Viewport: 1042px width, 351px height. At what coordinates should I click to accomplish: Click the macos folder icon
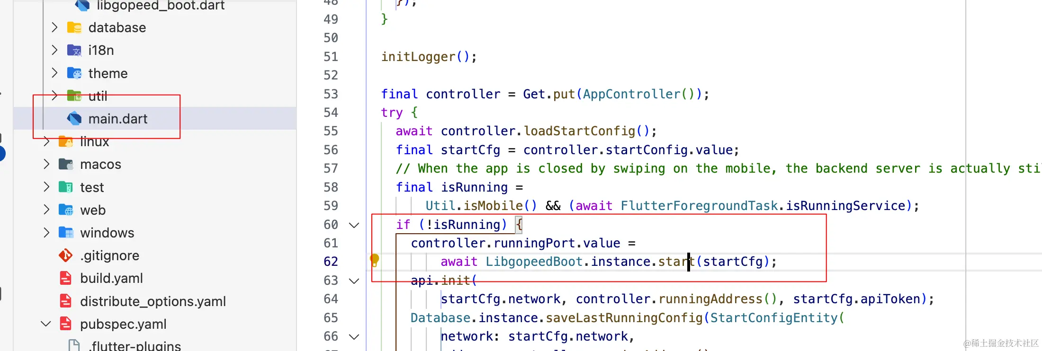66,164
